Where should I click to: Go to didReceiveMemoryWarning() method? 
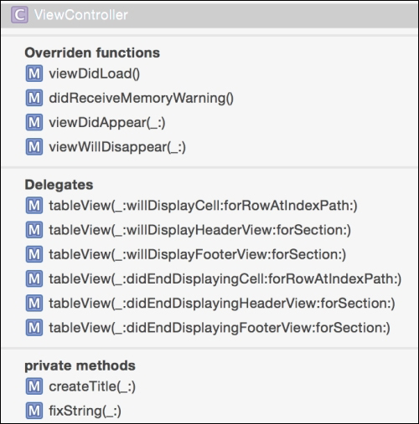click(142, 98)
